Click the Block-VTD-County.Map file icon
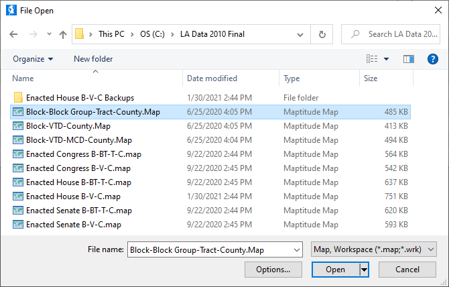 [18, 126]
